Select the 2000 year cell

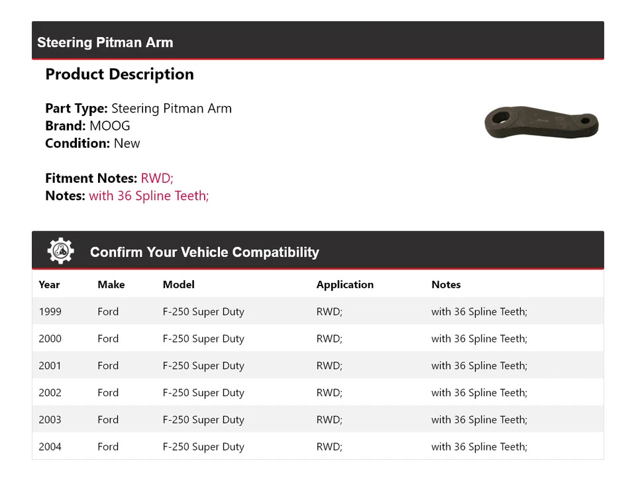click(50, 339)
